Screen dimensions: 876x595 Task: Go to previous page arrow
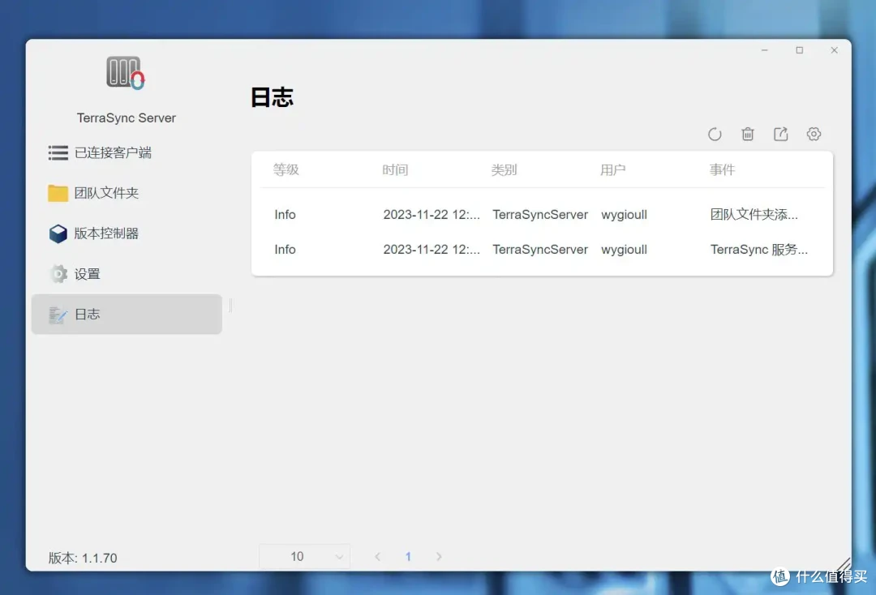[378, 556]
